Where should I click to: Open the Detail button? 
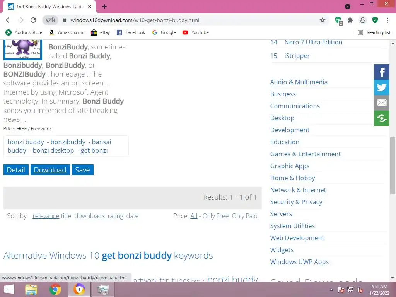16,170
